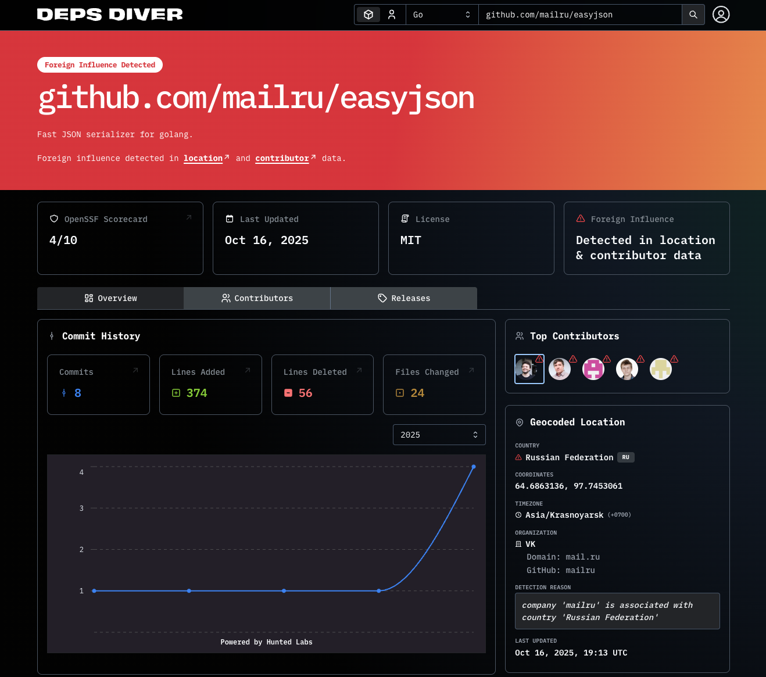Click the Foreign Influence warning triangle icon
The height and width of the screenshot is (677, 766).
[x=580, y=218]
